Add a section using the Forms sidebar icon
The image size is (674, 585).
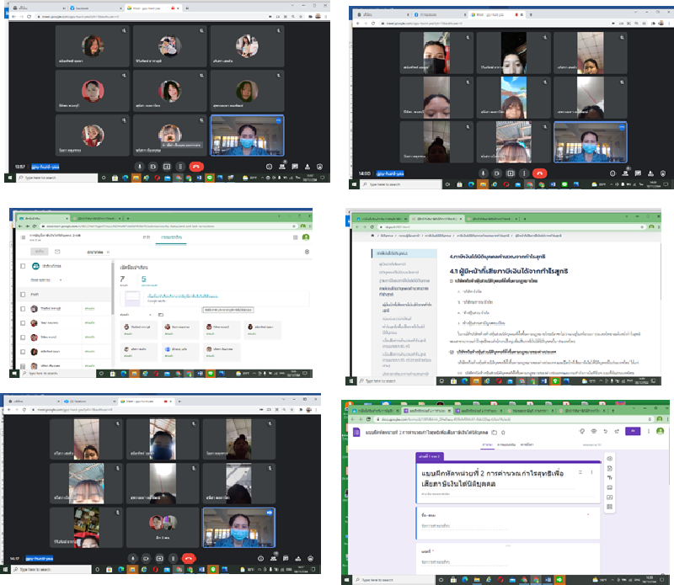609,508
